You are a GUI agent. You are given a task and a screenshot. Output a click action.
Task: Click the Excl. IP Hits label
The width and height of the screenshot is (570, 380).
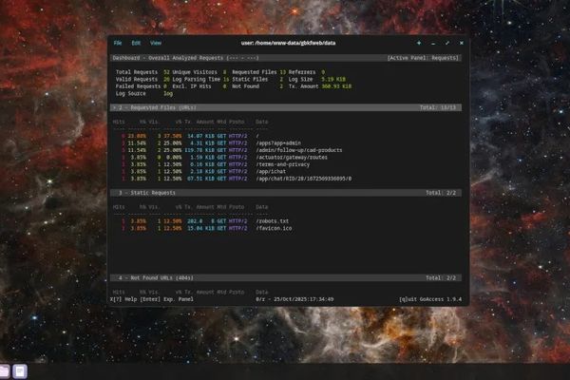[192, 86]
